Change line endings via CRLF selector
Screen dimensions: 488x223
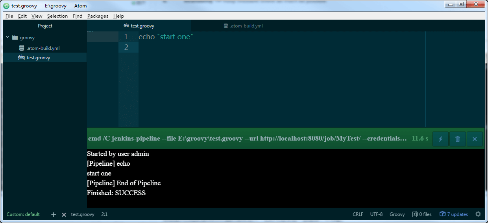click(358, 214)
